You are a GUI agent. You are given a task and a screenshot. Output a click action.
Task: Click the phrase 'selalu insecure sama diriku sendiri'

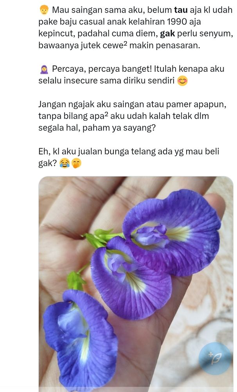point(106,81)
